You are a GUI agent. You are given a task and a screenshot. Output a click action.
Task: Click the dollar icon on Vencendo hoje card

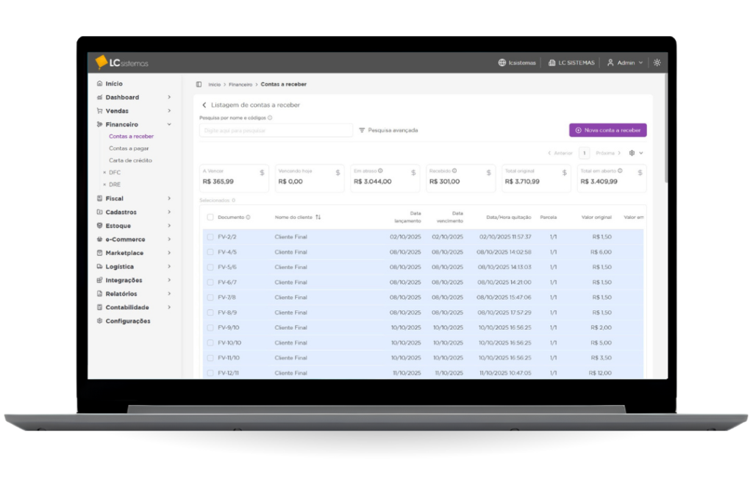click(x=338, y=173)
